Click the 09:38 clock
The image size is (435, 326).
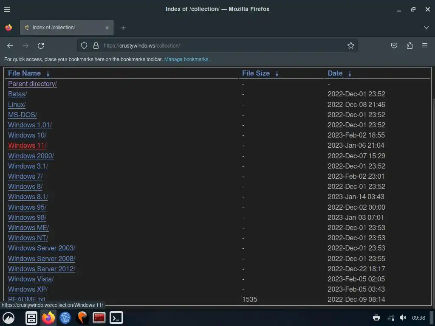click(418, 318)
